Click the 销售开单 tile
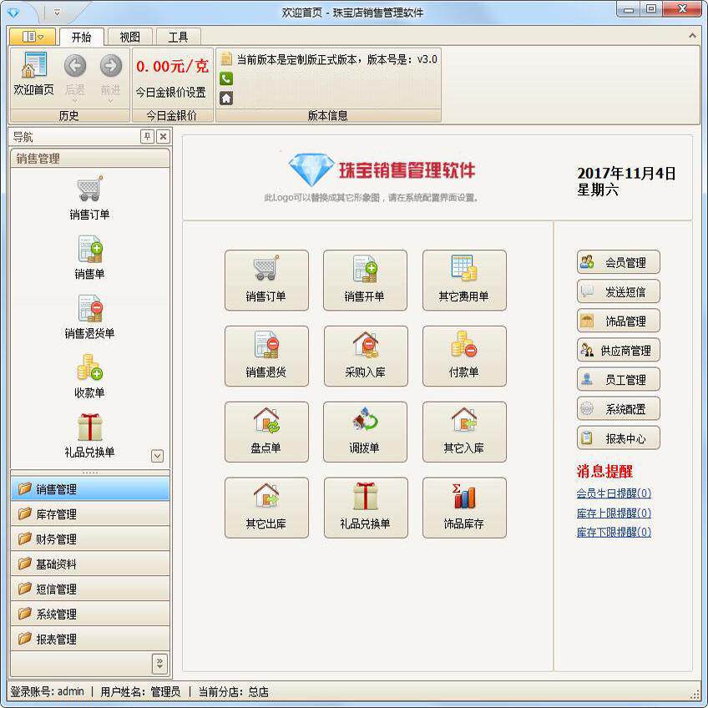 (x=365, y=280)
